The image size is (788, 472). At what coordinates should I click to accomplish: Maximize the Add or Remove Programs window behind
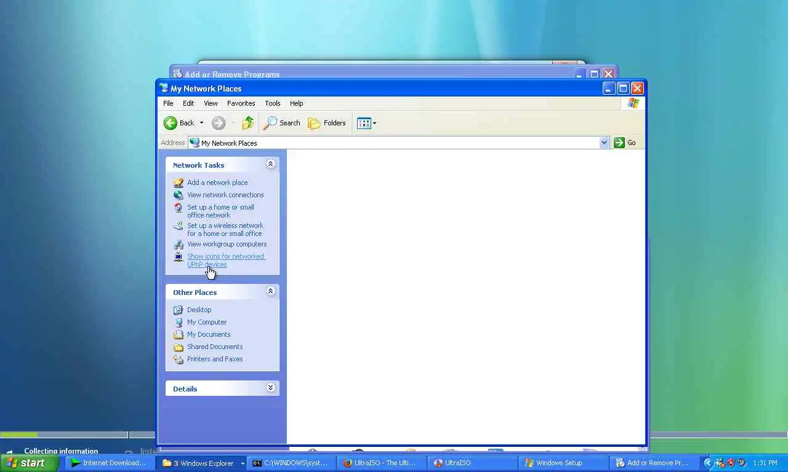(594, 74)
